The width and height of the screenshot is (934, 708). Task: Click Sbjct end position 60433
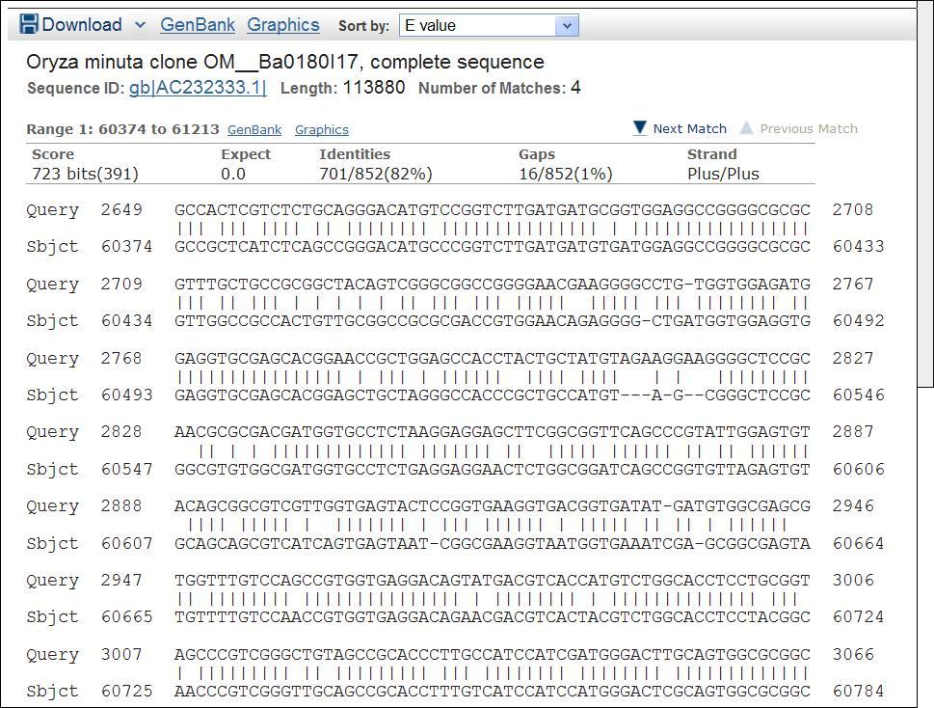click(859, 247)
